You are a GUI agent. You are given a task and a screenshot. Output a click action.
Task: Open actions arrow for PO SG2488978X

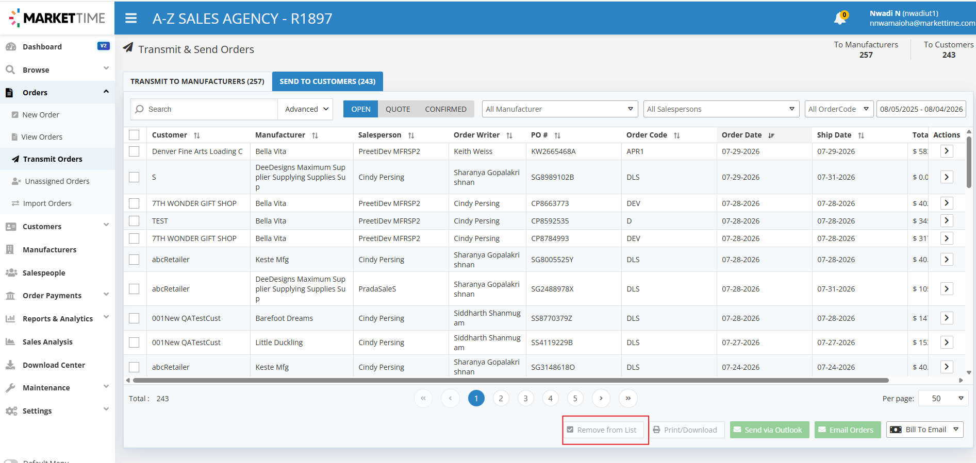(x=947, y=289)
